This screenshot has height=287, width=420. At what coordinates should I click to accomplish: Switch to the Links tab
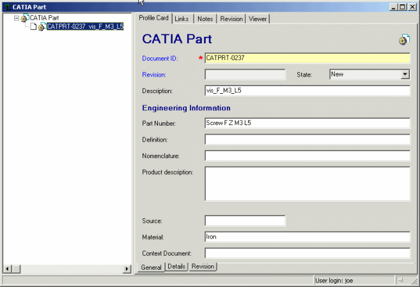[x=181, y=18]
